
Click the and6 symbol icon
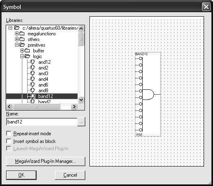[33, 85]
